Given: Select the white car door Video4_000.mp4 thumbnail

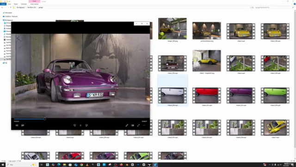Looking at the screenshot, I should click(173, 96).
